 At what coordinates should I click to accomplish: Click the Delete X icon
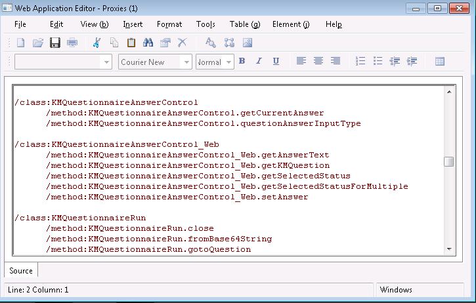pyautogui.click(x=182, y=43)
